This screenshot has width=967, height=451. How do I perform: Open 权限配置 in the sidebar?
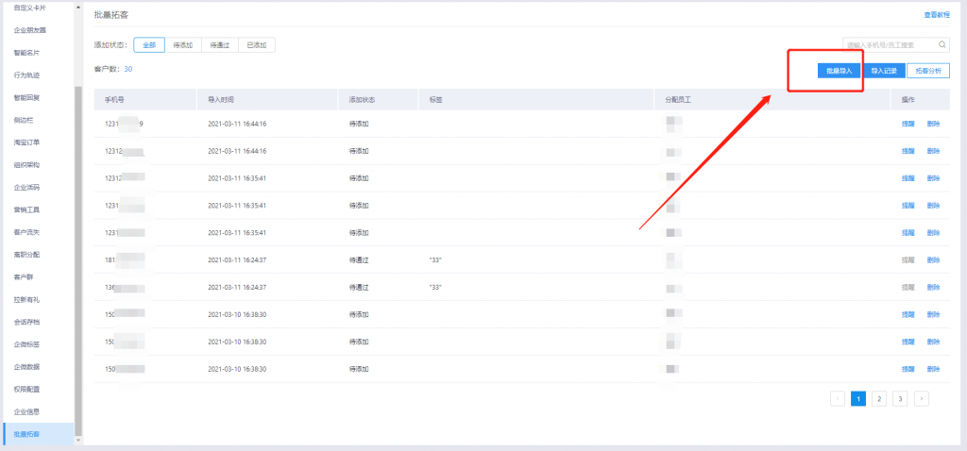point(26,390)
